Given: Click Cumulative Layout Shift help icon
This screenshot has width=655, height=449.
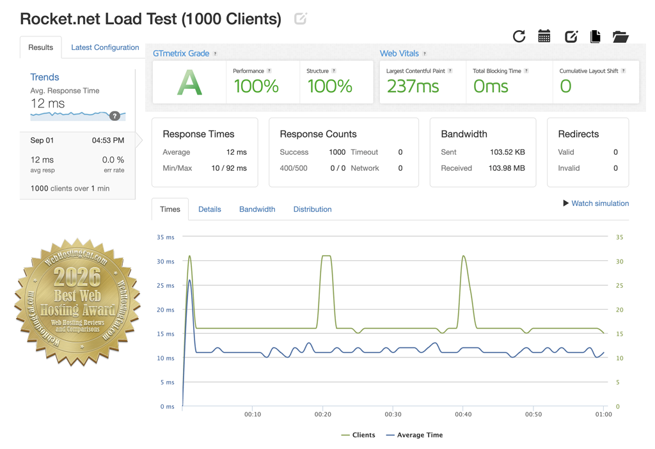Looking at the screenshot, I should point(623,71).
